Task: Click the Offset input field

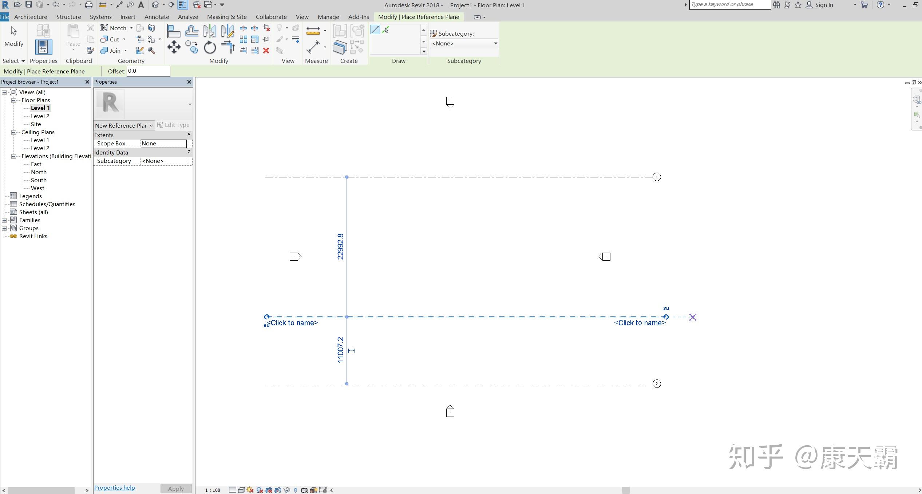Action: [148, 71]
